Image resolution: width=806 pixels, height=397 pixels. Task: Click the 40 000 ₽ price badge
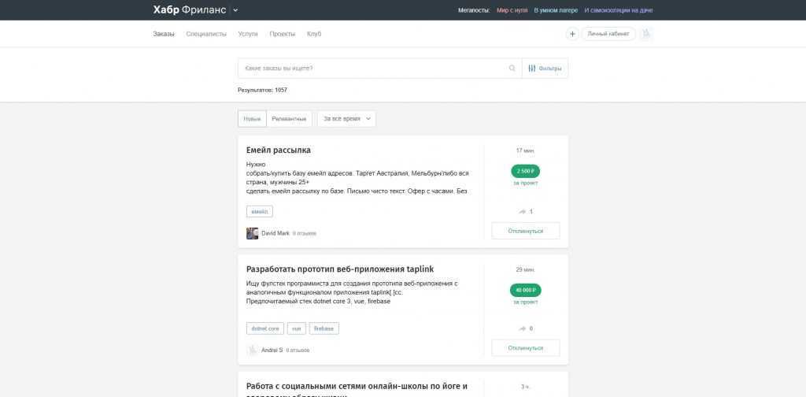pyautogui.click(x=525, y=291)
